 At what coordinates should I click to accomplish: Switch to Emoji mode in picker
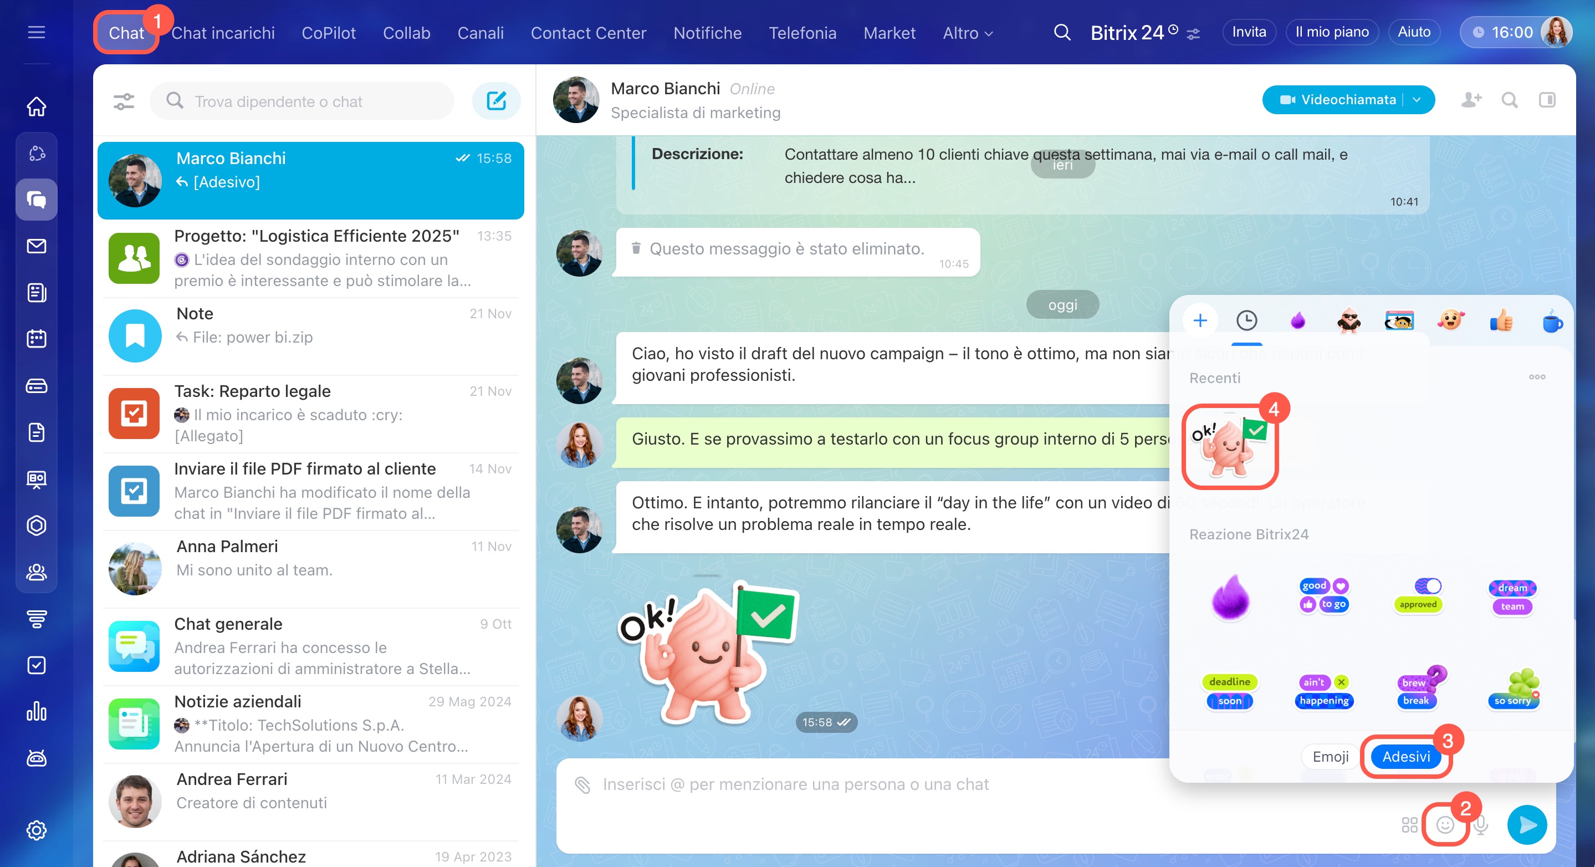coord(1330,757)
